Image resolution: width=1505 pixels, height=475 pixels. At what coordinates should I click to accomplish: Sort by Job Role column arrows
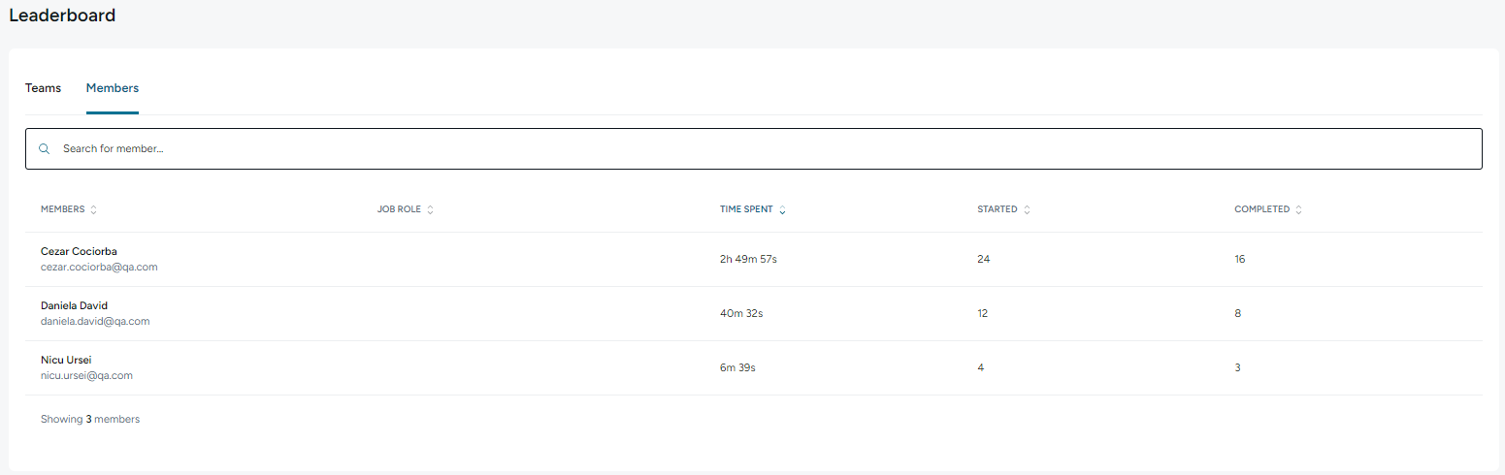[430, 209]
